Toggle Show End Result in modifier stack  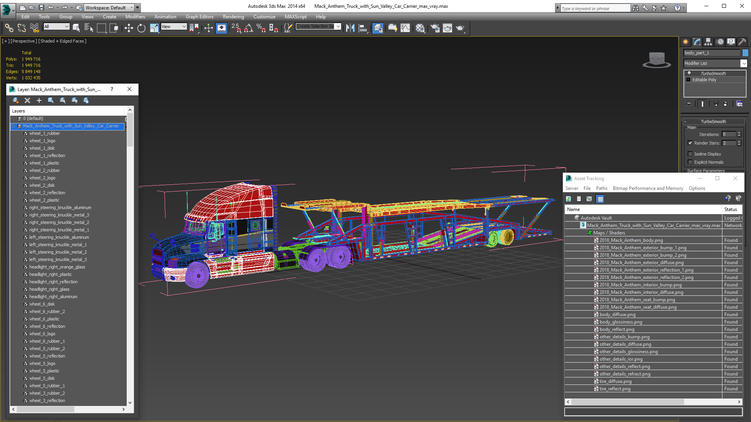tap(702, 104)
